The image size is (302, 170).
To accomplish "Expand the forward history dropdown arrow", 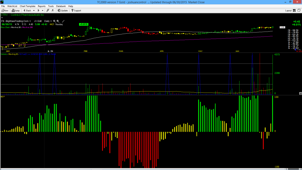I will tap(42, 11).
